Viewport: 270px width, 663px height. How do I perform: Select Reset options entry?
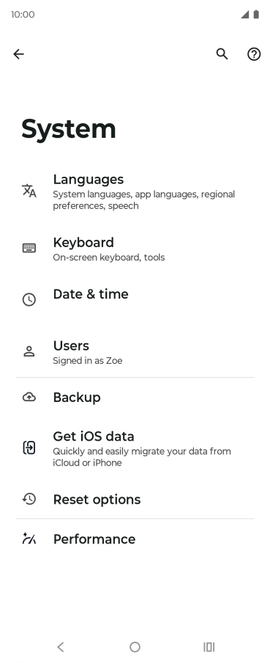point(135,499)
